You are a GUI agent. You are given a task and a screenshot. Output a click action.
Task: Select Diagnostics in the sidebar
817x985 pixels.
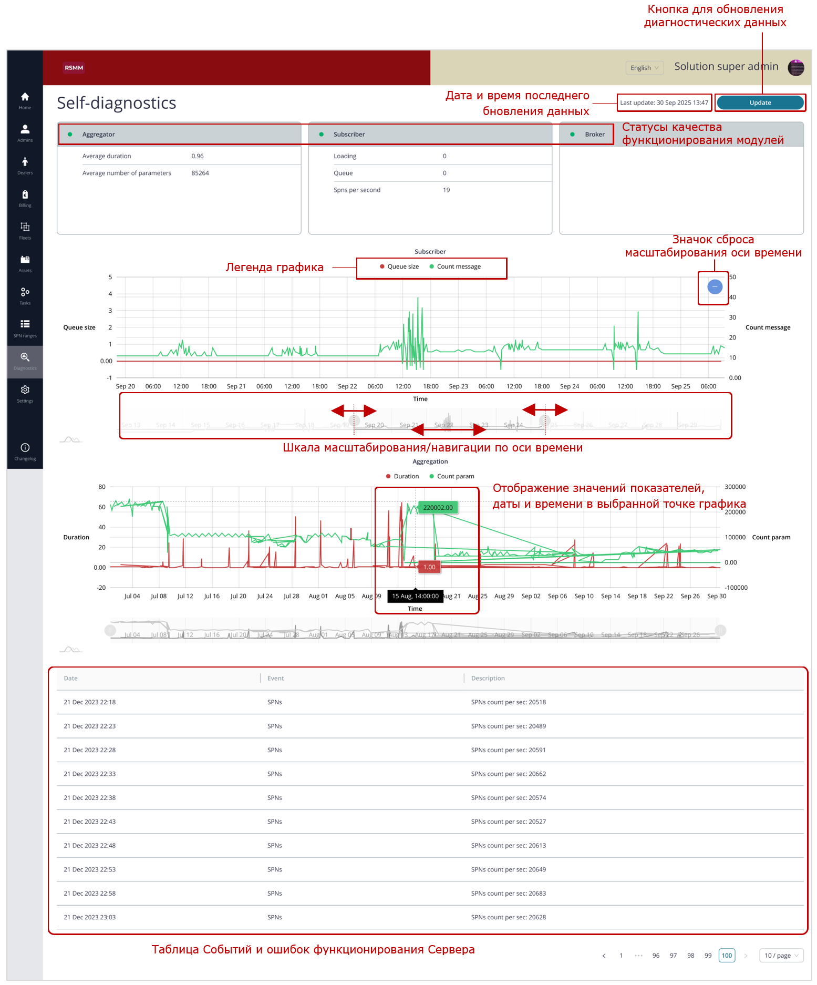(x=25, y=362)
